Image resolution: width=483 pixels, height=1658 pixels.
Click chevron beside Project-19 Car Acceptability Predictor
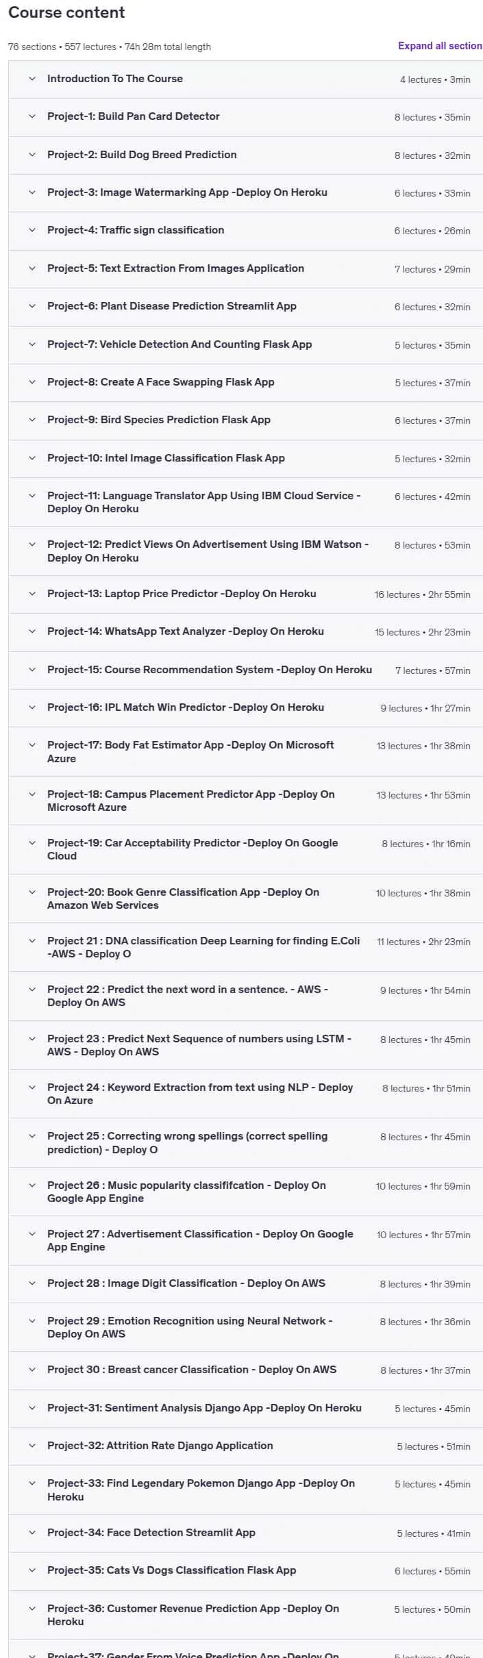click(x=32, y=843)
